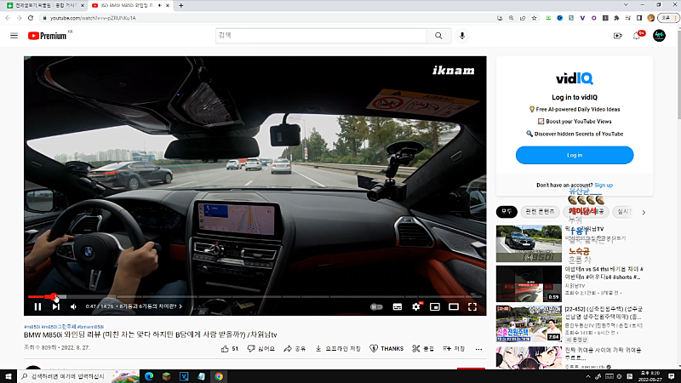Viewport: 681px width, 383px height.
Task: Enter fullscreen video mode
Action: click(472, 306)
